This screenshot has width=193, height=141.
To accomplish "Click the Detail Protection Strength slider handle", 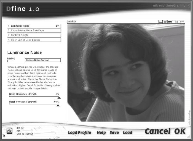I will (x=58, y=105).
